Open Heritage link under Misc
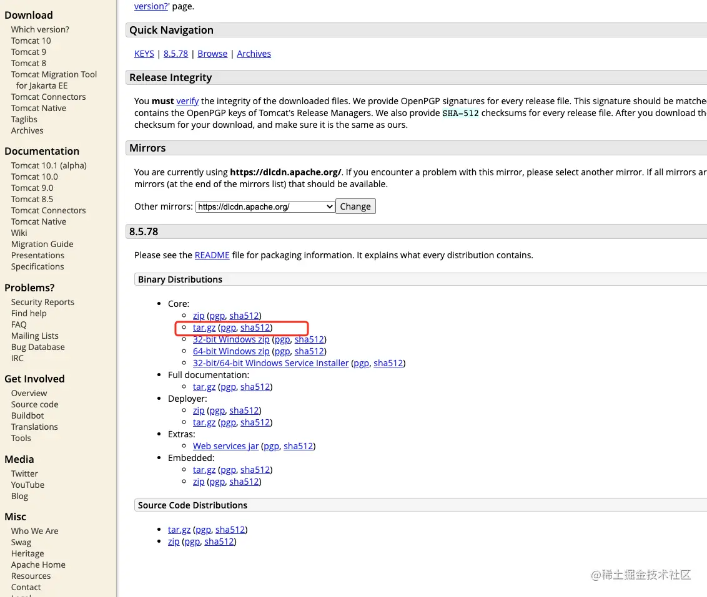Screen dimensions: 707x597 27,553
